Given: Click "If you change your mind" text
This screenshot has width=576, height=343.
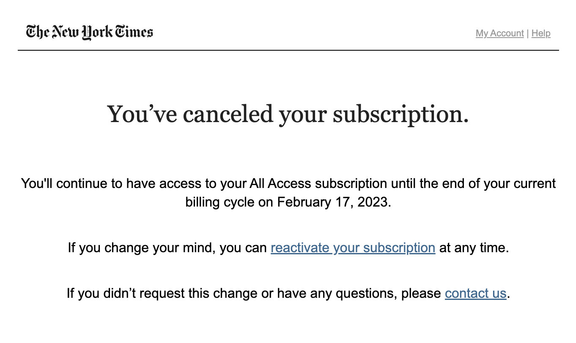Looking at the screenshot, I should (x=142, y=248).
